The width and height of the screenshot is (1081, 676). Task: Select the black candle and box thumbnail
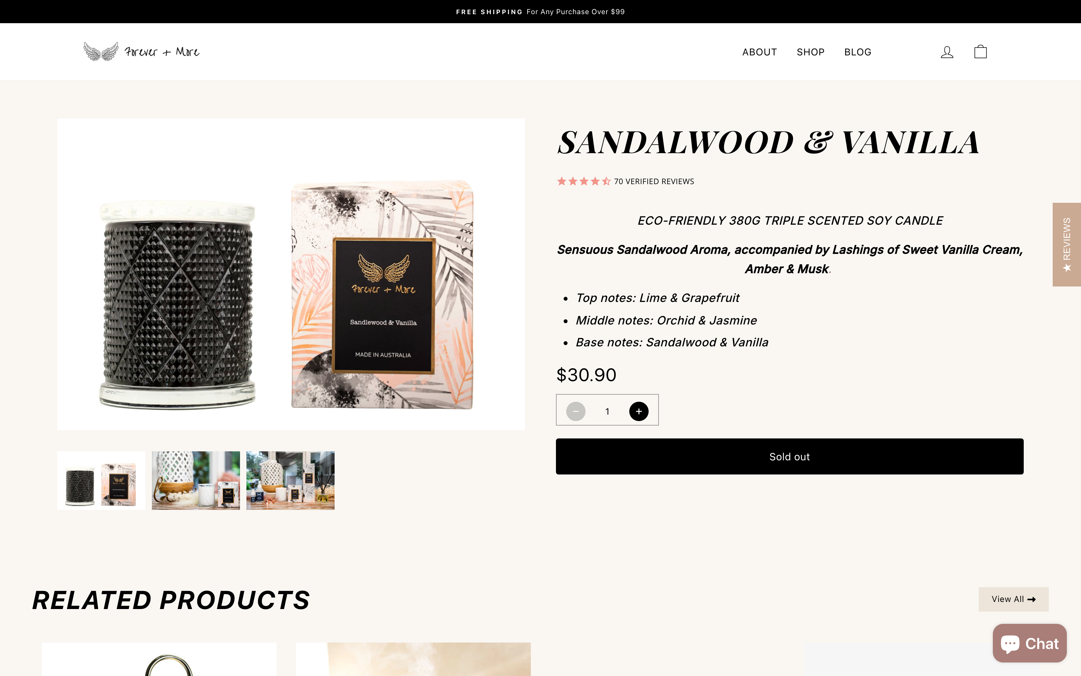click(101, 481)
